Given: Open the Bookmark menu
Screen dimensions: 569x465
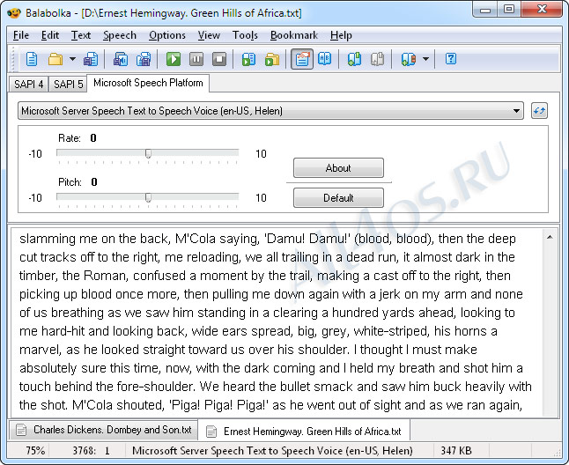Looking at the screenshot, I should pos(294,35).
